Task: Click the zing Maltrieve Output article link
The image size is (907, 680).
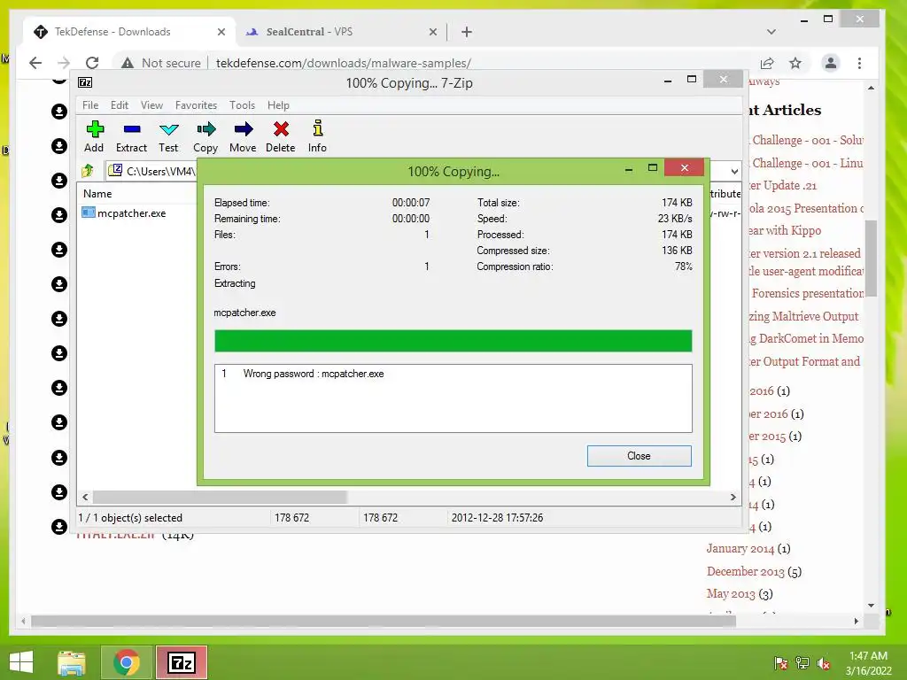Action: tap(803, 316)
